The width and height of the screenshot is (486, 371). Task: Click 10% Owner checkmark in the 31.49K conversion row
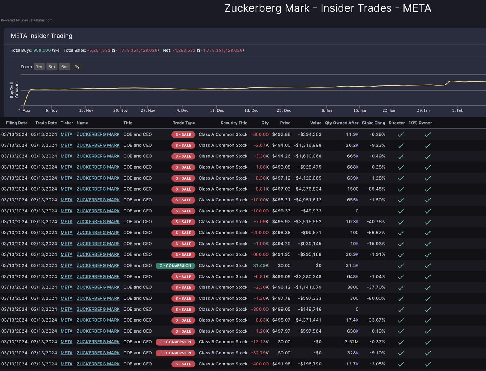[x=428, y=265]
